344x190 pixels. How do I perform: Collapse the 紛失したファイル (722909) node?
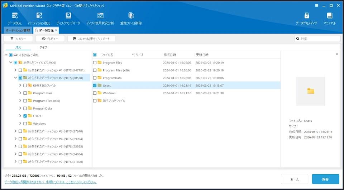coord(10,62)
